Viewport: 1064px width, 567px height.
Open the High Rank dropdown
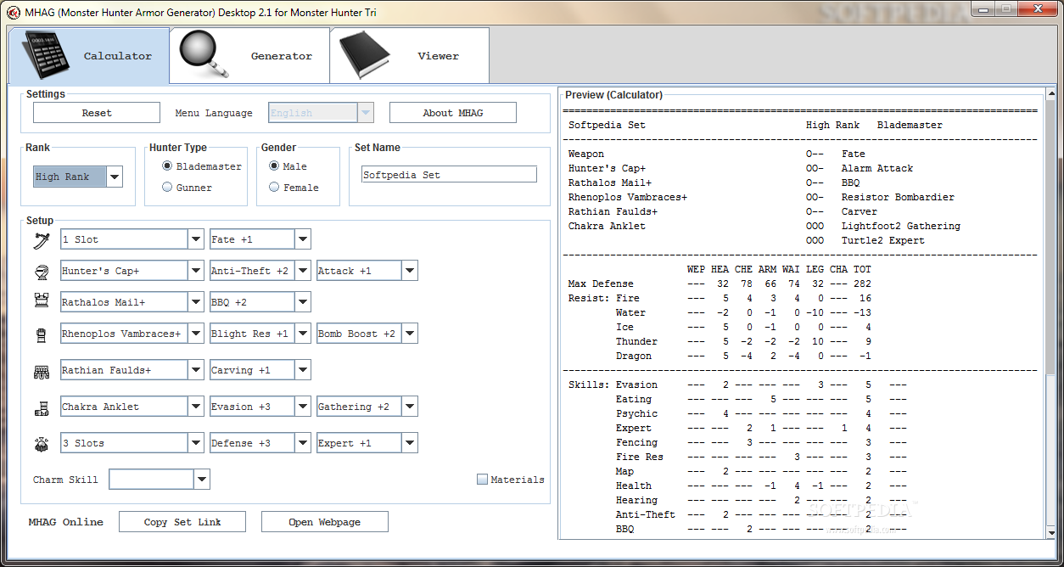(115, 177)
